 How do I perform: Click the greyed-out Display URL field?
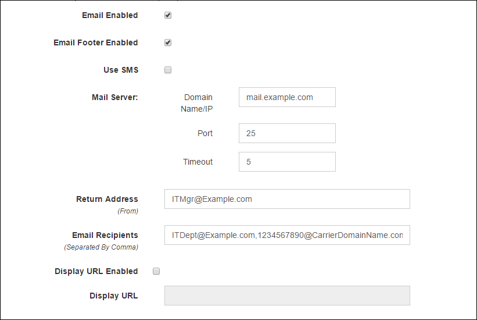tap(287, 296)
